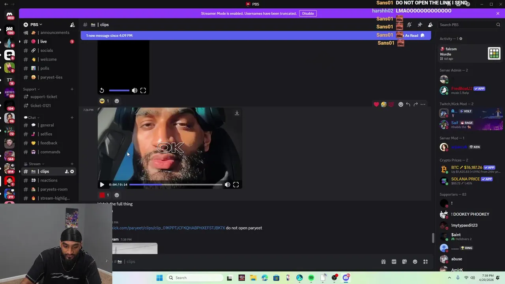Forward the message with arrow icon
This screenshot has width=505, height=284.
415,105
